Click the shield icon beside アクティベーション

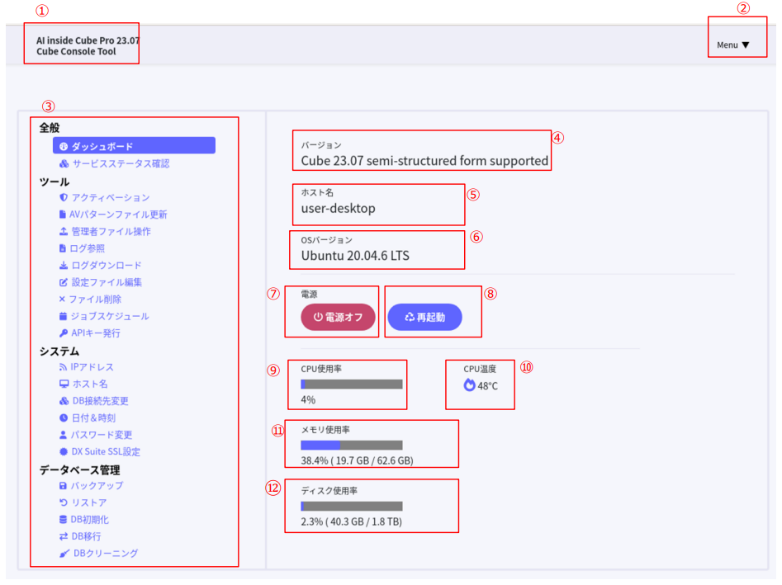64,198
